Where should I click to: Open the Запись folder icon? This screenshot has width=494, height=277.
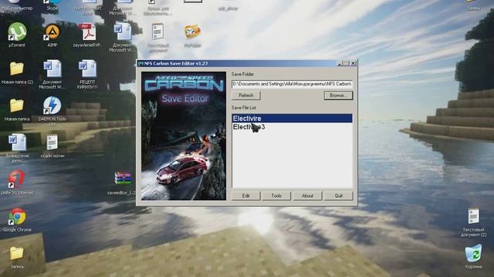pos(17,253)
